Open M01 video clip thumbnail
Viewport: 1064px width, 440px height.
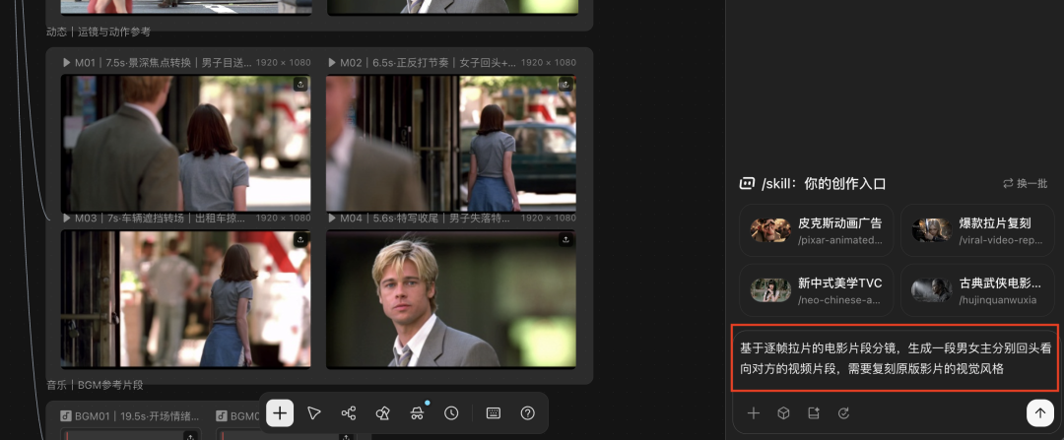186,143
